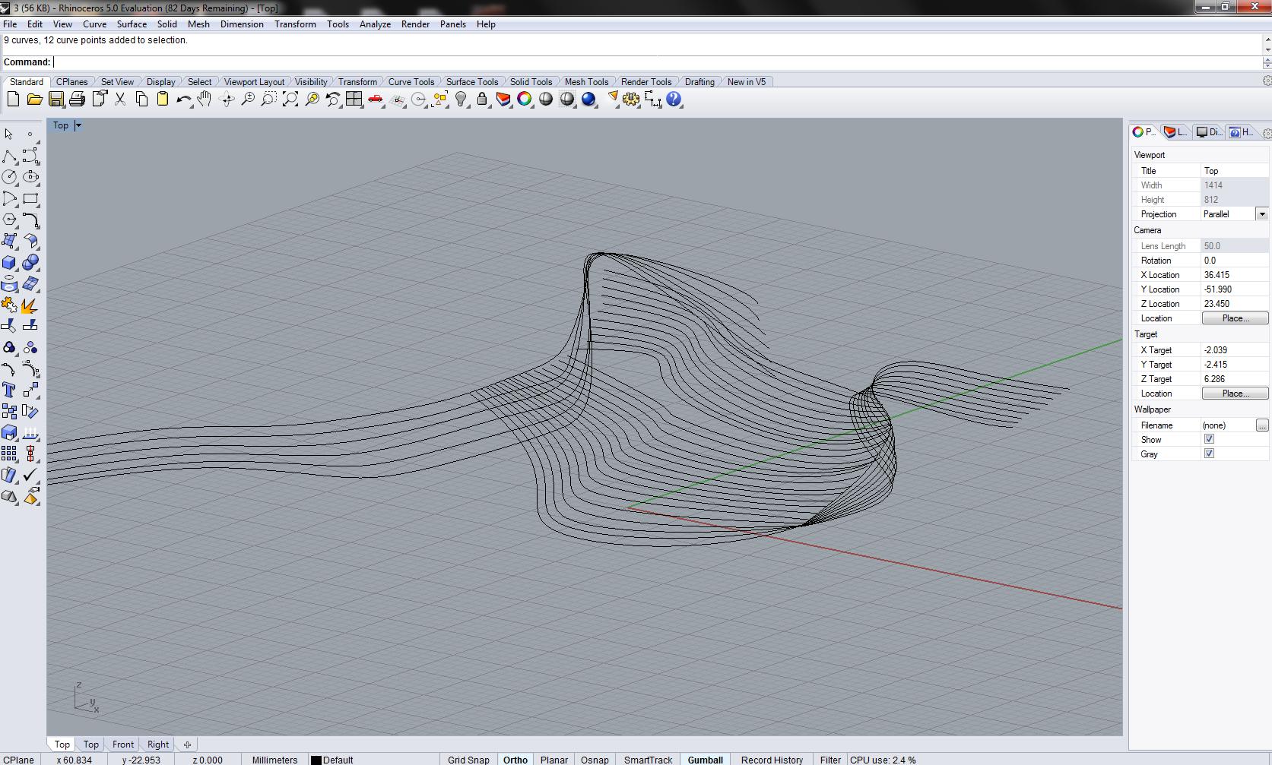Click the Millimeters units in the status bar

point(274,760)
